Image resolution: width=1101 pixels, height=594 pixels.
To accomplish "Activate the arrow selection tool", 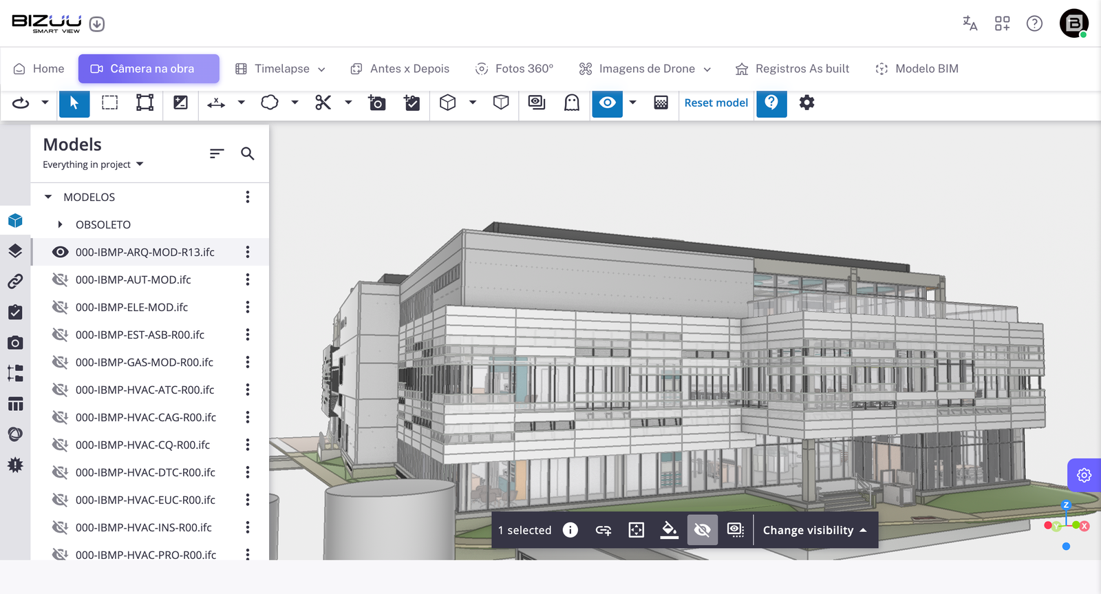I will pos(74,103).
